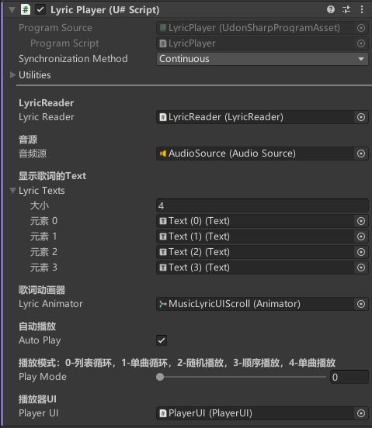
Task: Click the AudioSource speaker icon
Action: click(x=163, y=154)
